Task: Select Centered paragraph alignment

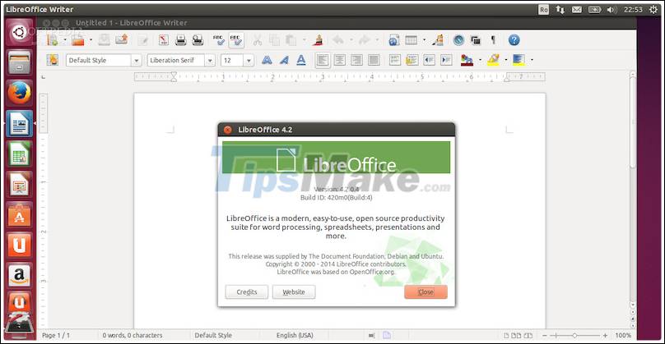Action: [x=340, y=60]
